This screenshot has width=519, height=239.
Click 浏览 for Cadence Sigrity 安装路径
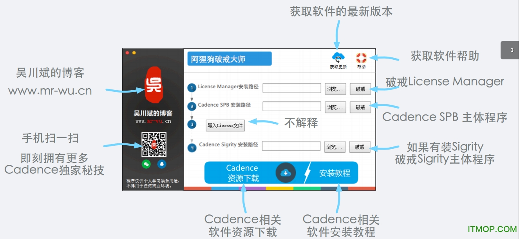tap(335, 147)
